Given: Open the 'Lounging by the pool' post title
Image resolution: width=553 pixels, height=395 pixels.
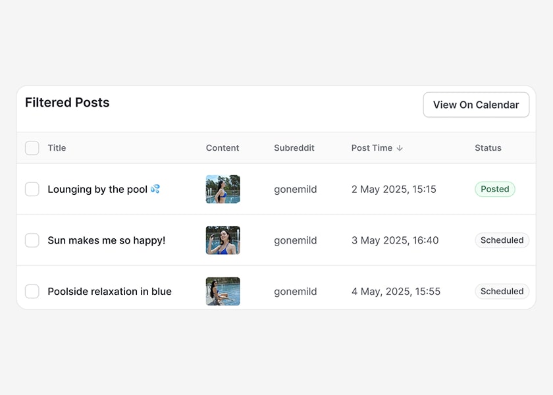Looking at the screenshot, I should click(97, 190).
